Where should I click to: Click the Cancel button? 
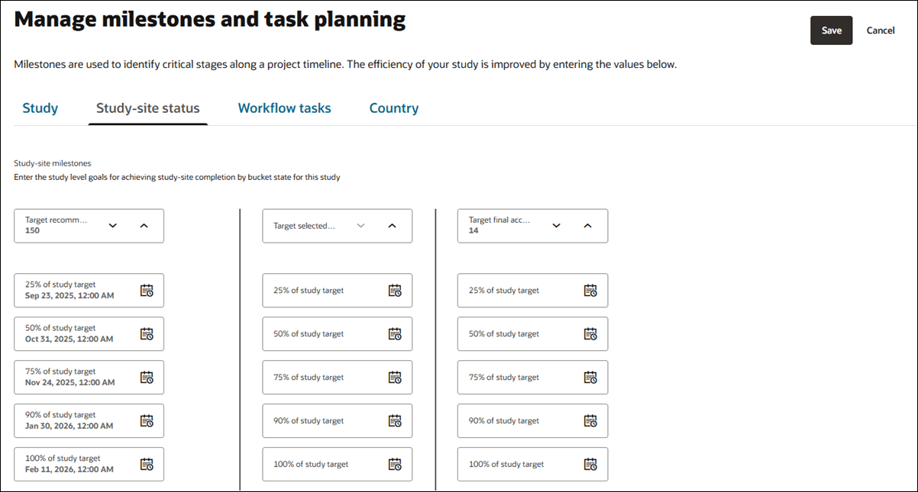tap(880, 30)
